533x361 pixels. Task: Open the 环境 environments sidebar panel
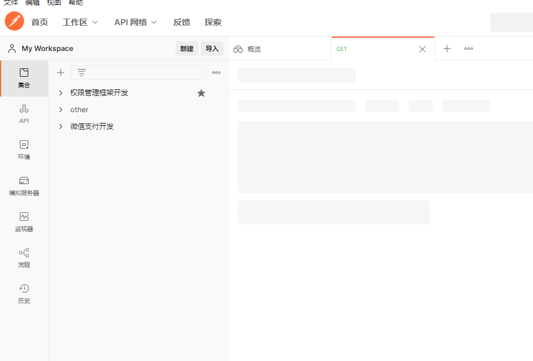tap(24, 150)
